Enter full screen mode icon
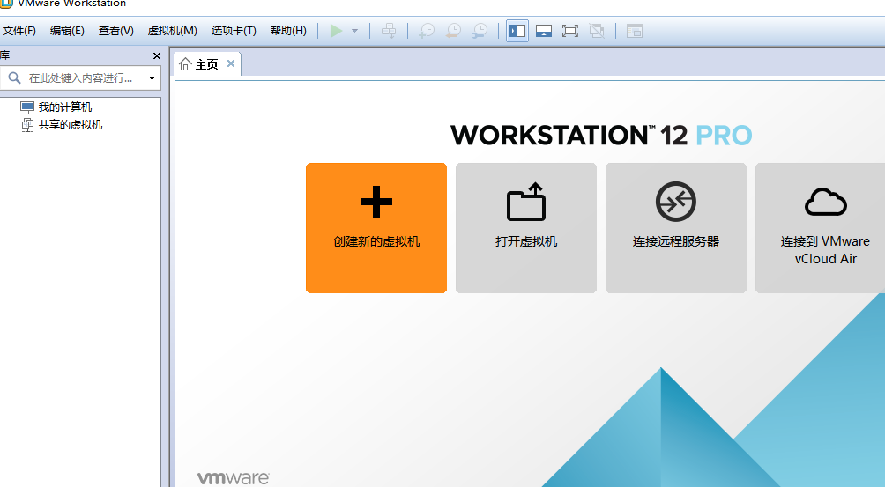This screenshot has height=487, width=885. (x=570, y=31)
